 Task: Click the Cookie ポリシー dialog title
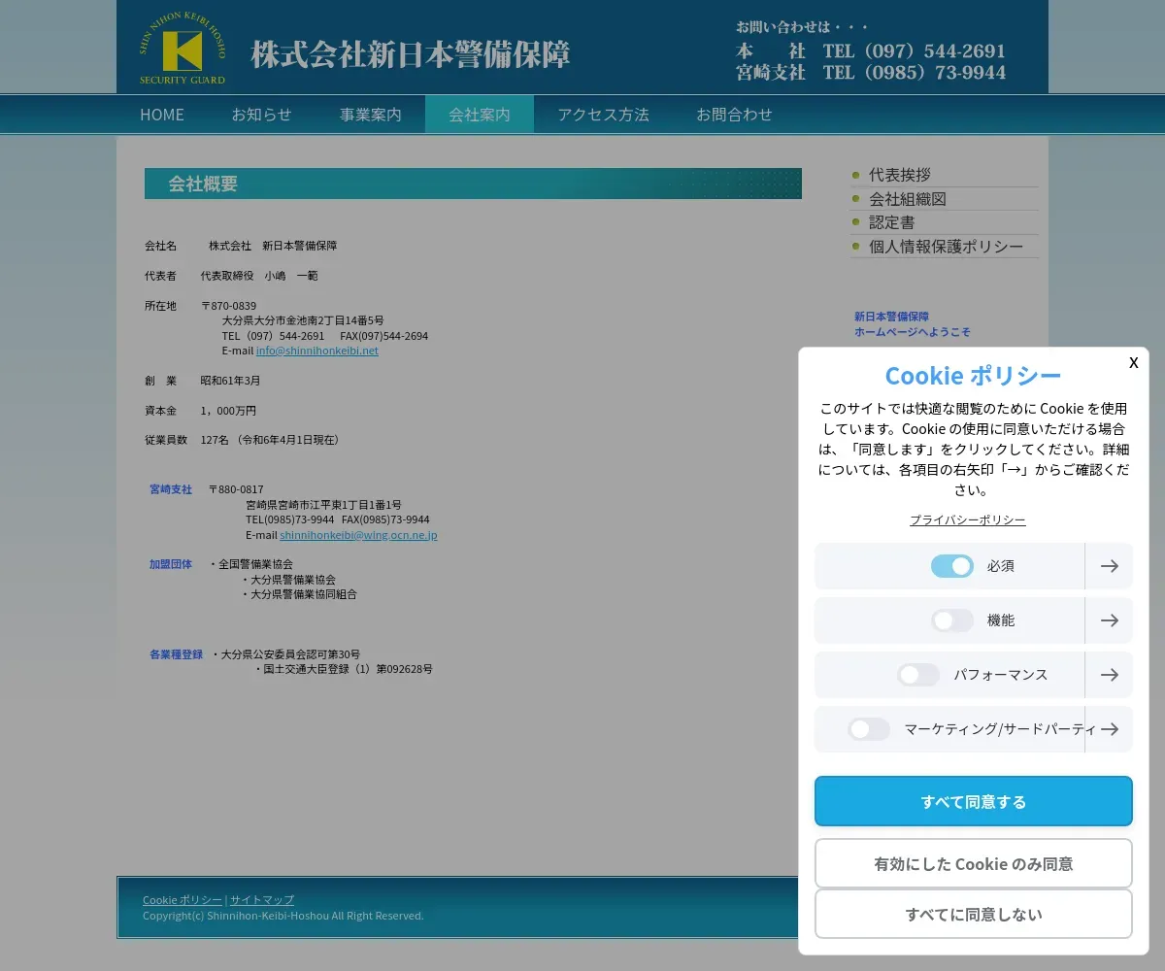pyautogui.click(x=973, y=376)
